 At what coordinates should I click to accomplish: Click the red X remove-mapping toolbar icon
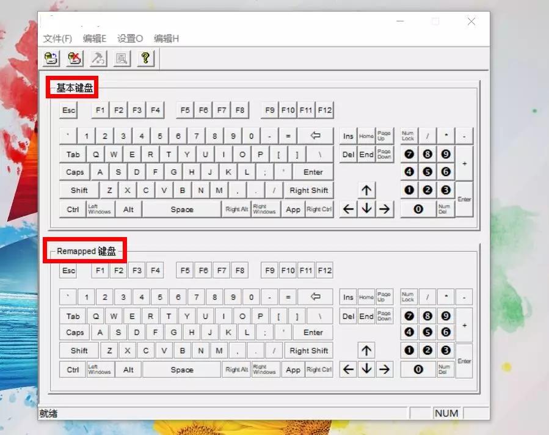[75, 59]
